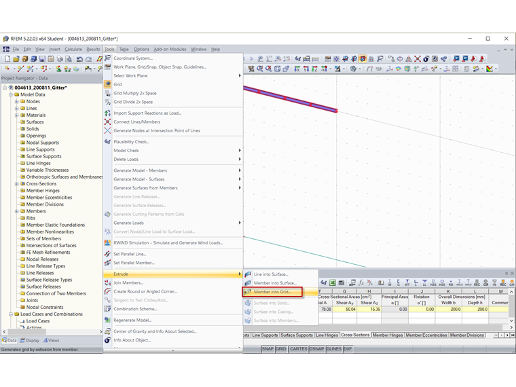
Task: Click the WT section icon
Action: (407, 282)
